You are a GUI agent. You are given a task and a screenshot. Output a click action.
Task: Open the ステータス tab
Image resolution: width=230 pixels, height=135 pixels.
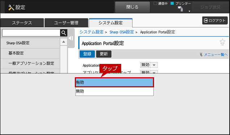22,23
